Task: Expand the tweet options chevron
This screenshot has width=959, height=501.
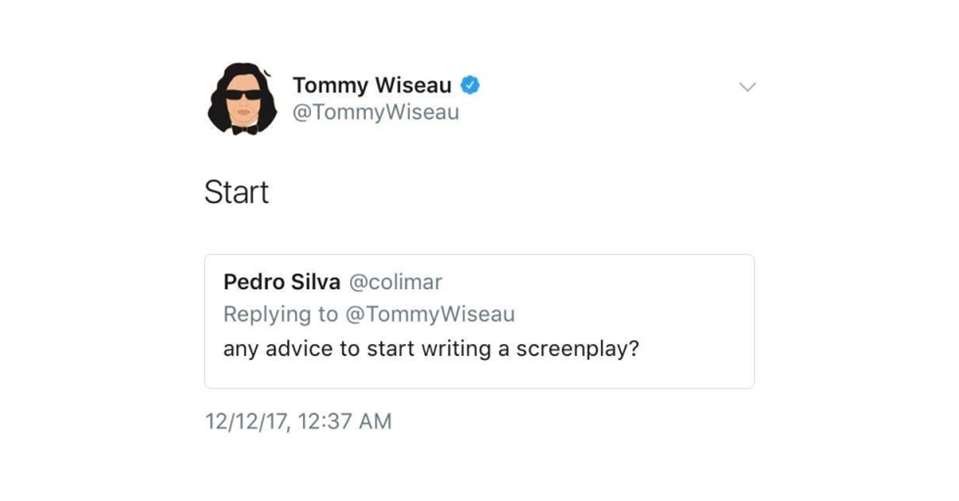Action: [747, 86]
